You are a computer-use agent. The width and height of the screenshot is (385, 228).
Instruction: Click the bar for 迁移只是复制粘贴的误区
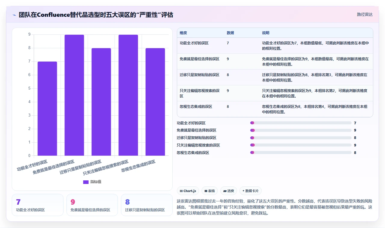pyautogui.click(x=101, y=102)
